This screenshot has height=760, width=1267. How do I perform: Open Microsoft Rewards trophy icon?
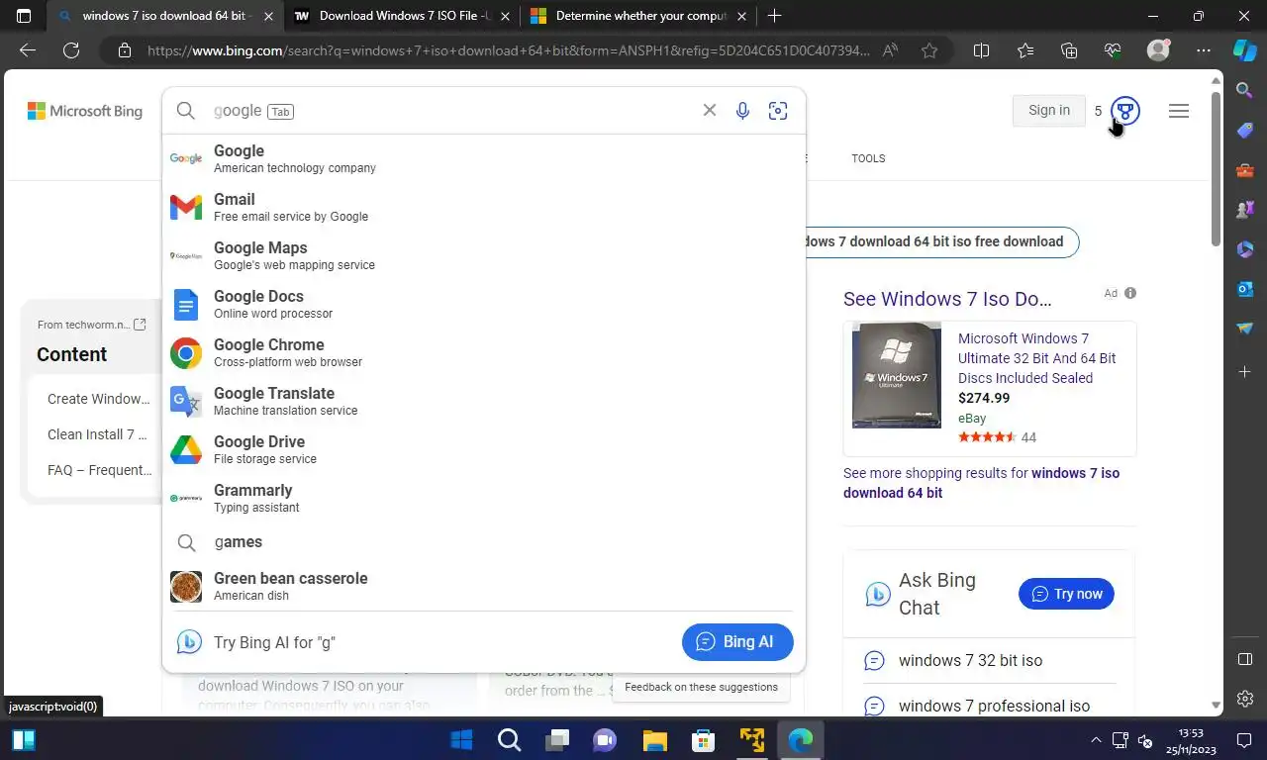point(1124,111)
